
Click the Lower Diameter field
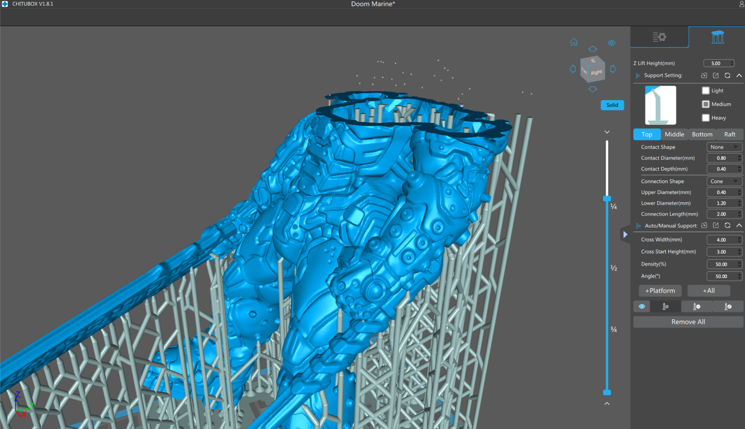tap(724, 203)
